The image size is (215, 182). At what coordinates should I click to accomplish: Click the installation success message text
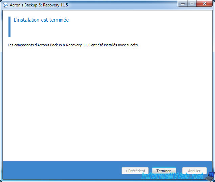coord(73,45)
